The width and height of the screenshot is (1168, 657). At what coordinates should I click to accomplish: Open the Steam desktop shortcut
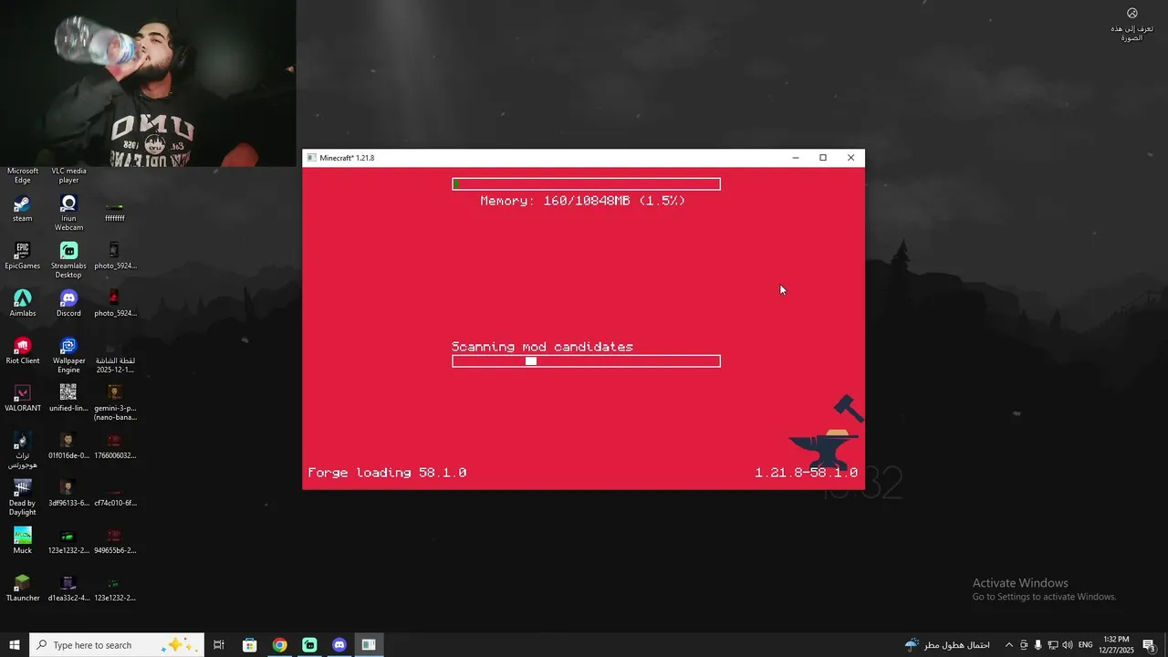coord(22,209)
